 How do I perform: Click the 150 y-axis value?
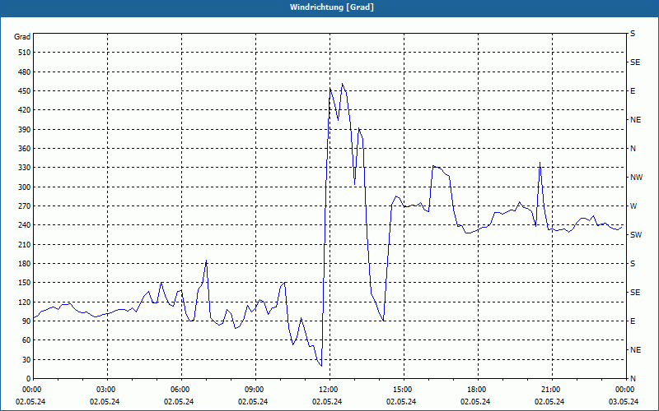[25, 283]
